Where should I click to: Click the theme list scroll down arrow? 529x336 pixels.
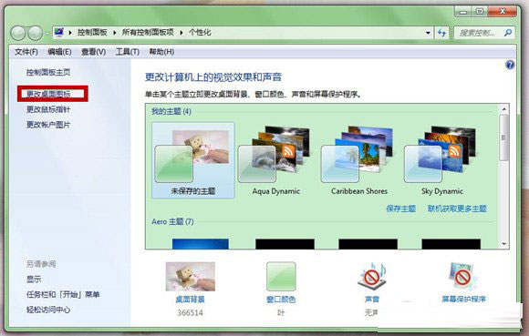504,244
